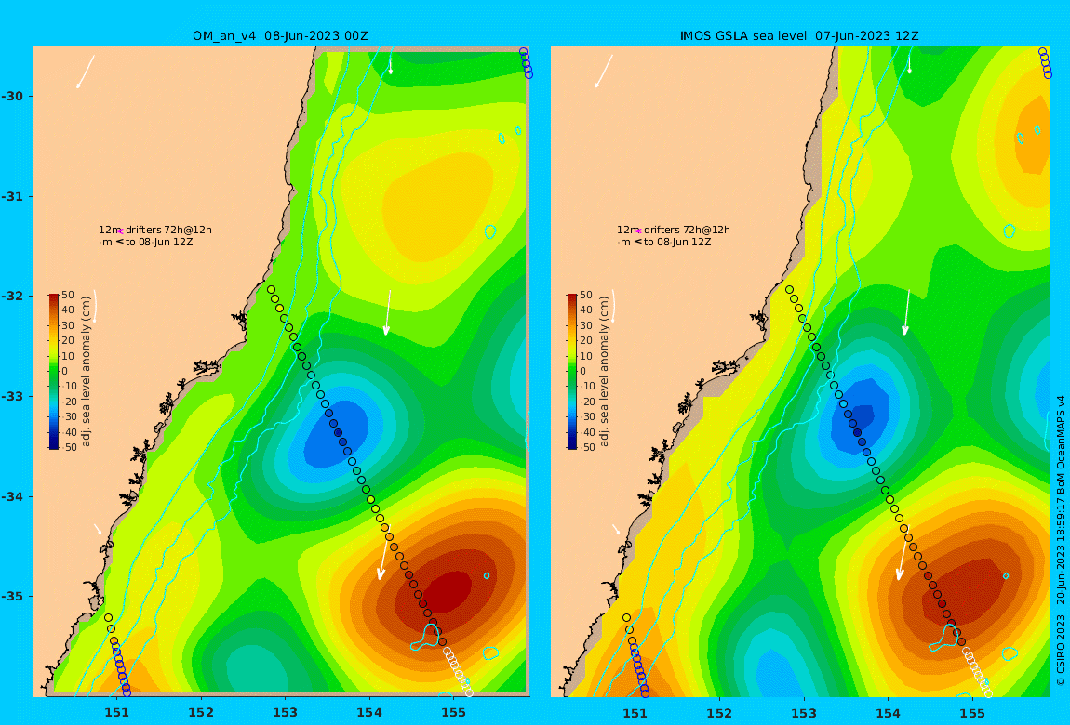Select the -33 latitude axis label
1070x725 pixels.
pos(12,397)
